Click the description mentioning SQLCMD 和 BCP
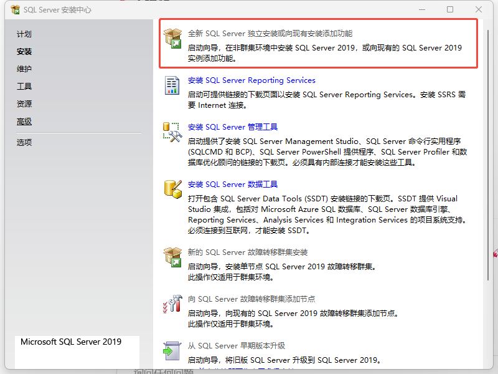The height and width of the screenshot is (374, 498). coord(327,151)
